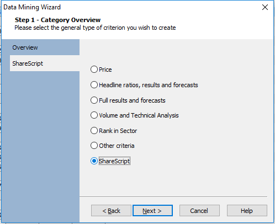
Task: Close the Data Mining Wizard window
Action: point(265,7)
